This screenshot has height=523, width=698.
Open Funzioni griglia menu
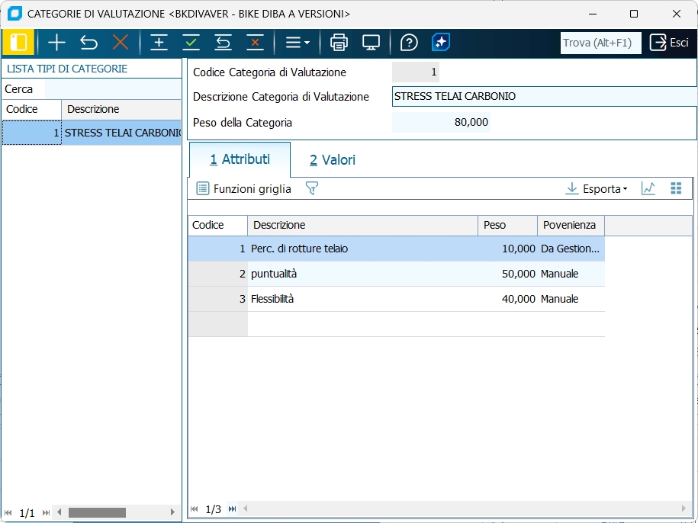[x=244, y=188]
